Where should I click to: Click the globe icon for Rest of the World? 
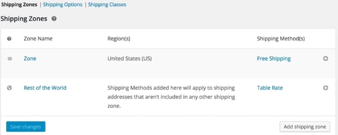(x=10, y=88)
